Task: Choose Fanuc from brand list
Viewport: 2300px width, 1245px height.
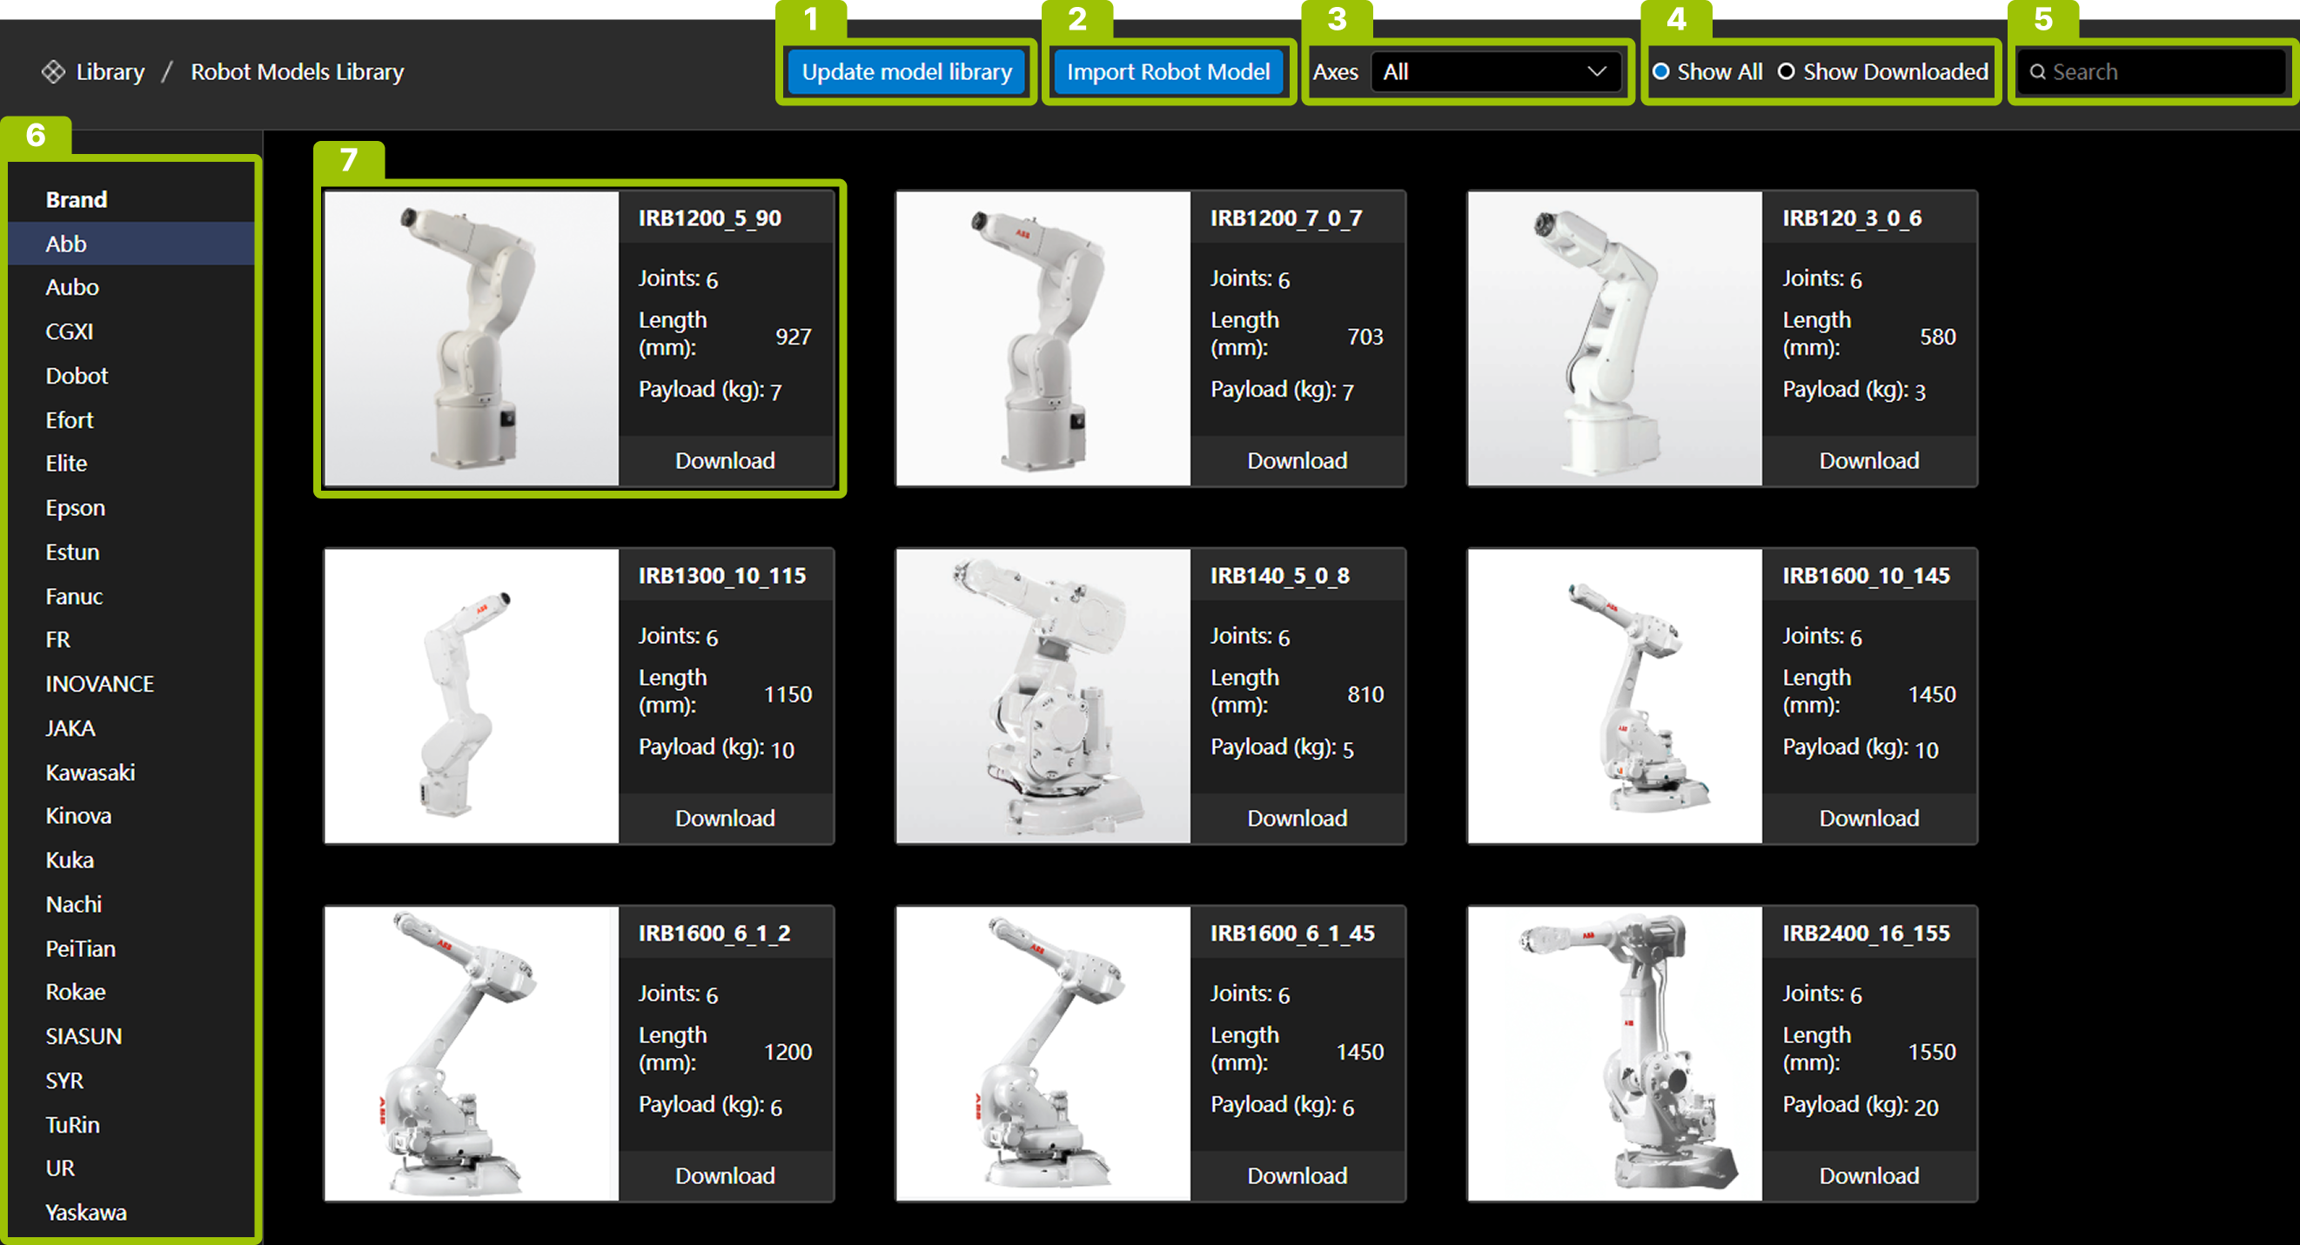Action: point(74,596)
